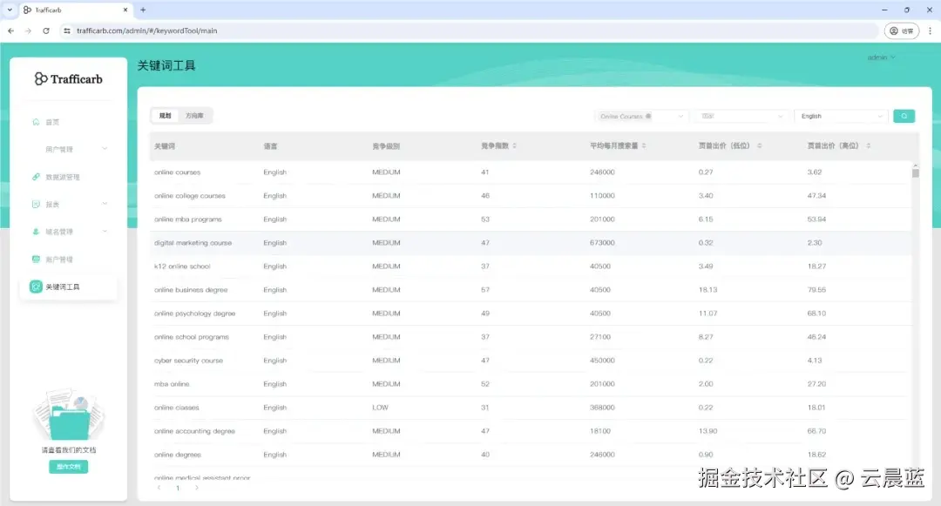Click the folder documents illustration
The image size is (941, 506).
click(69, 415)
